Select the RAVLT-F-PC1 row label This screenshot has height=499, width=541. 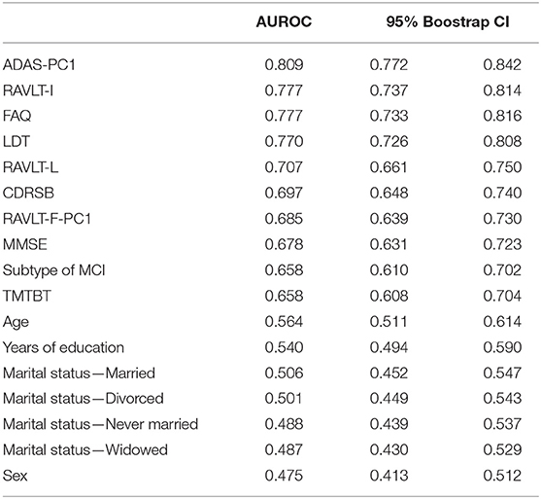click(x=47, y=219)
